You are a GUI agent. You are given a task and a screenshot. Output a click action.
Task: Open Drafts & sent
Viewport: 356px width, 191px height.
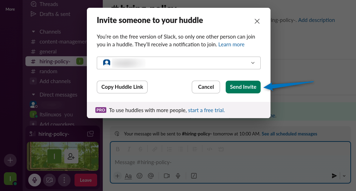coord(55,14)
